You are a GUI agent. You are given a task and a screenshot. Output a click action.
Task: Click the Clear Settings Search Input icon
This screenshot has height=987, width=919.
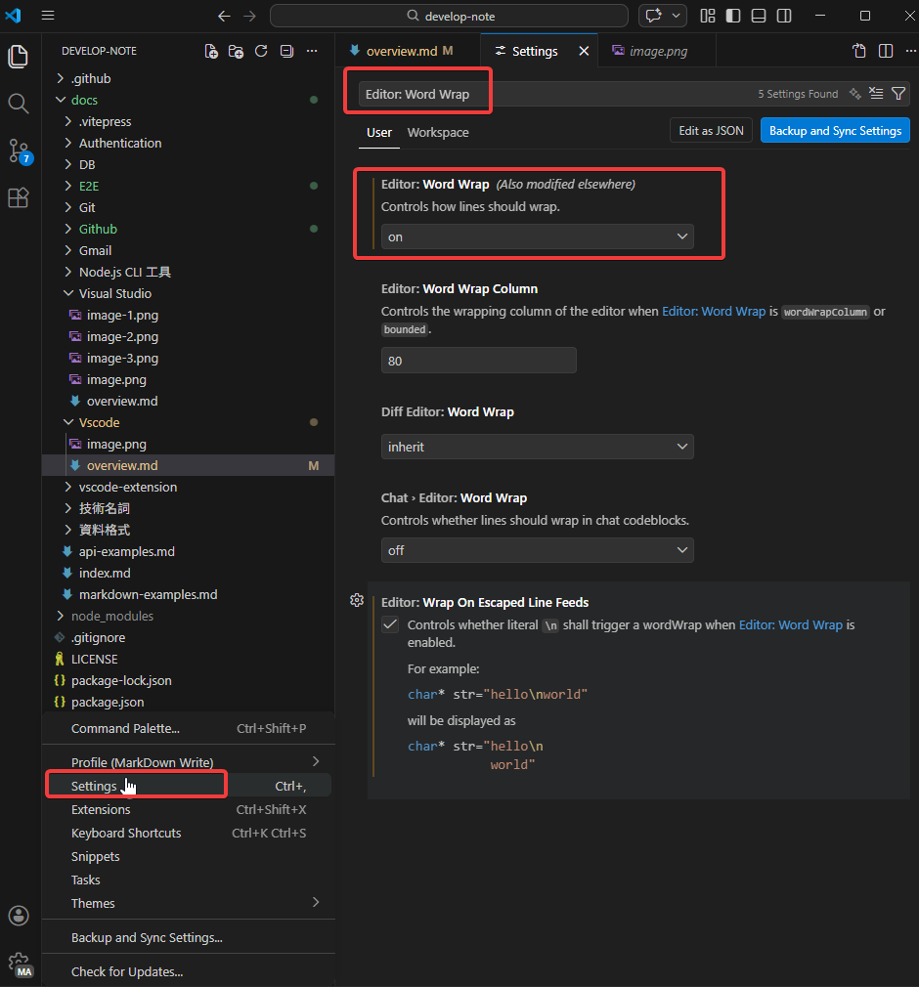[x=876, y=94]
